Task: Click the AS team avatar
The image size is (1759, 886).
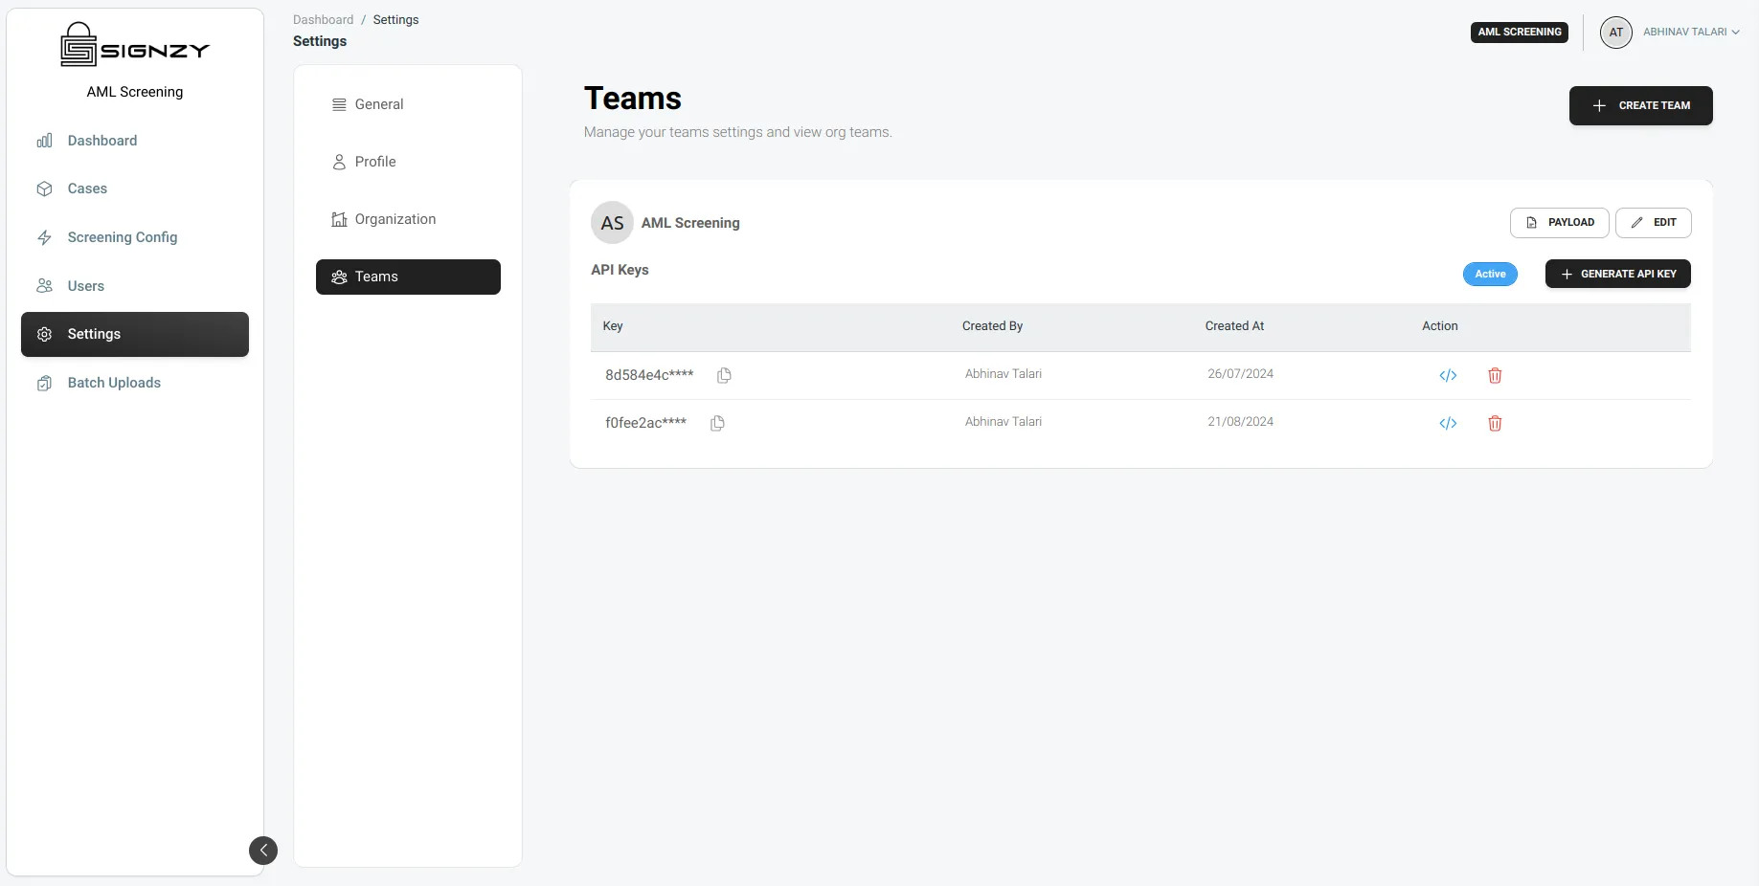Action: [x=612, y=223]
